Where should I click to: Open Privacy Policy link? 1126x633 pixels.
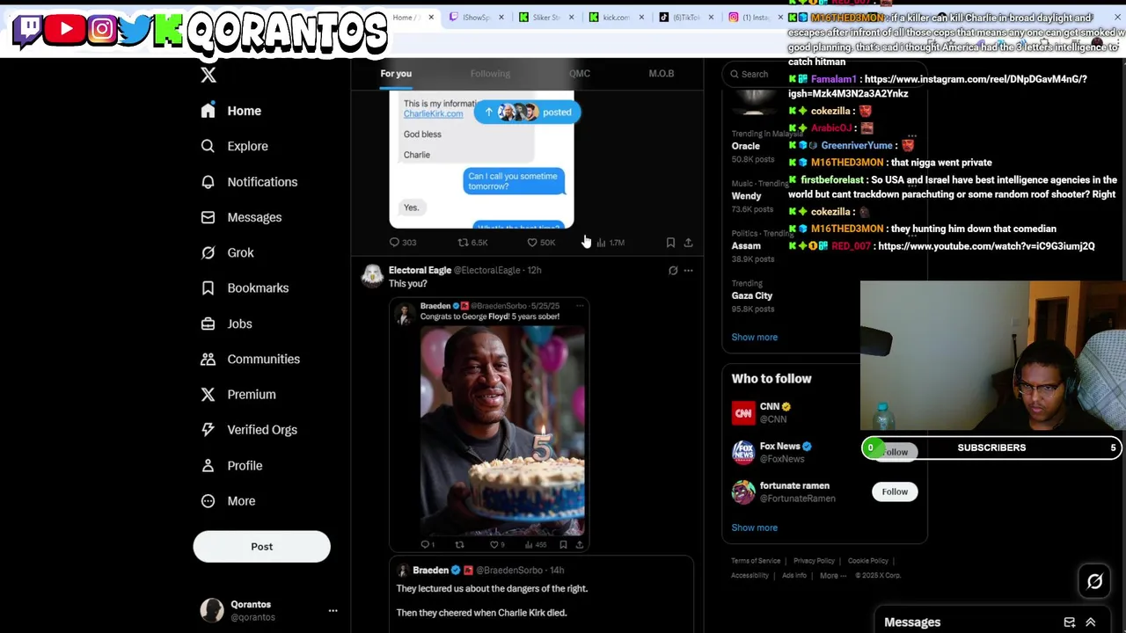814,561
